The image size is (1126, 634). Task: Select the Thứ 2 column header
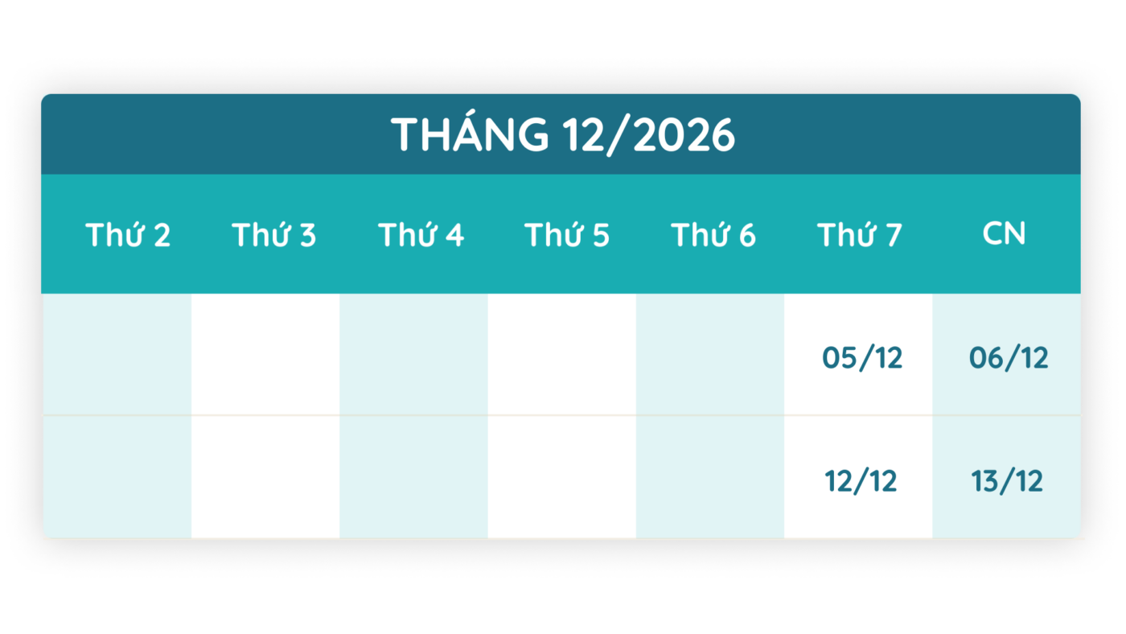pyautogui.click(x=128, y=235)
